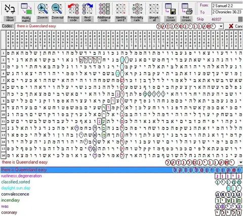The width and height of the screenshot is (243, 216).
Task: Click the Show nikud label button
Action: click(x=10, y=19)
